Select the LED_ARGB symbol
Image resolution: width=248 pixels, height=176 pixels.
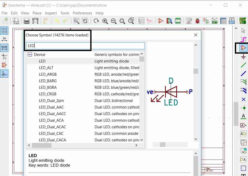click(x=83, y=74)
